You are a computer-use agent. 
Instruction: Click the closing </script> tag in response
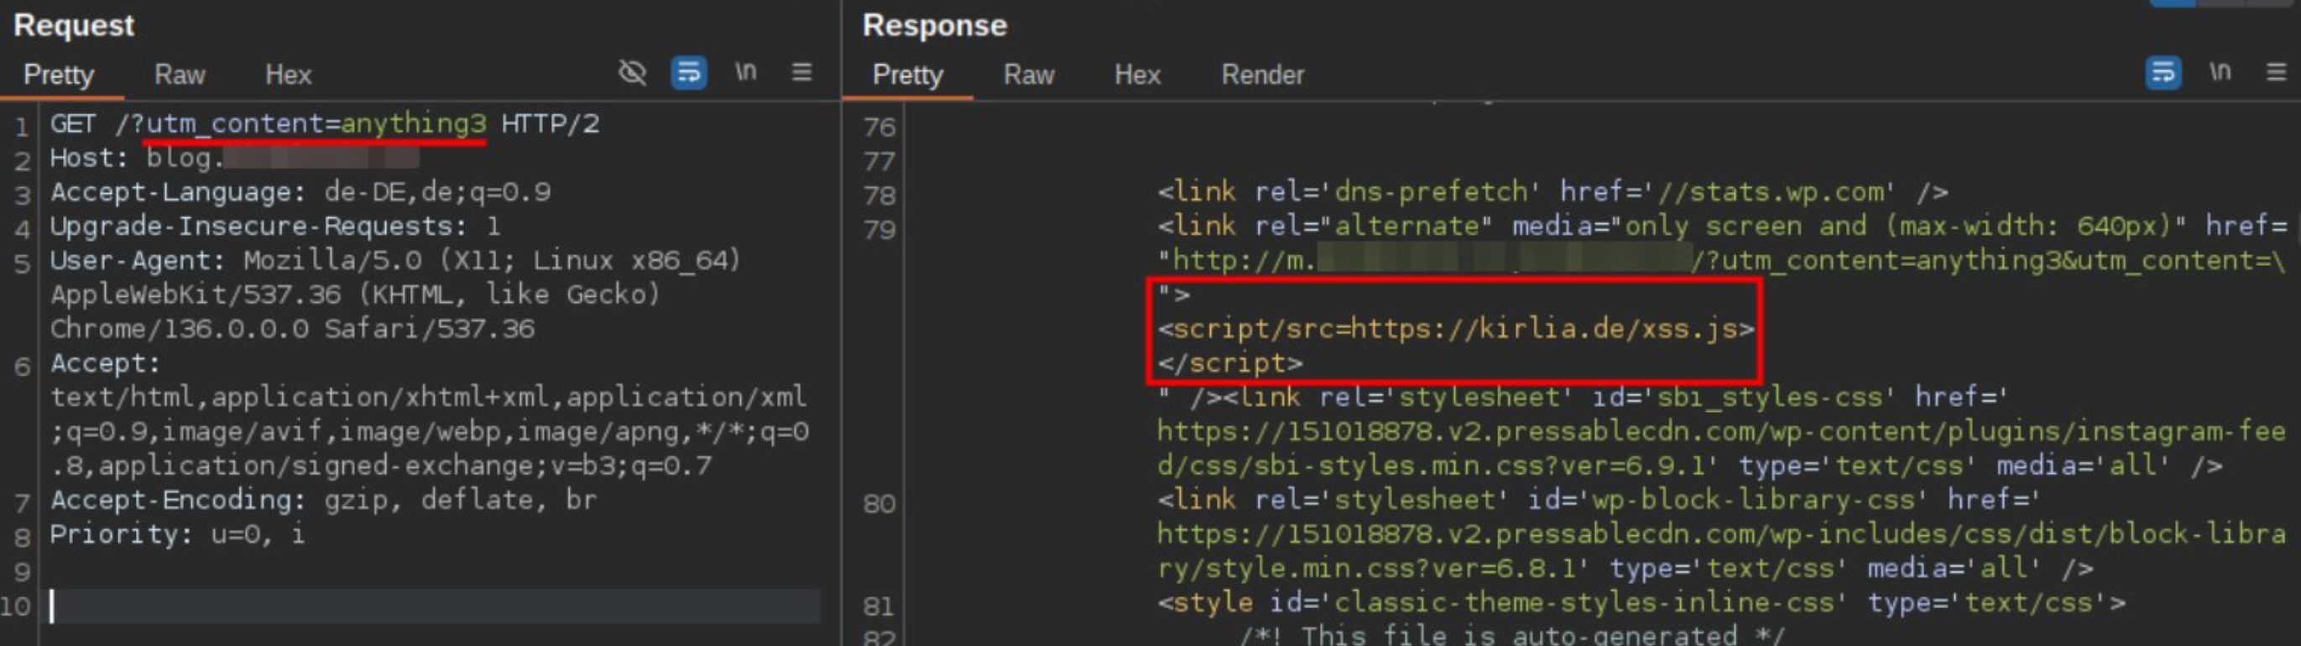click(x=1230, y=362)
